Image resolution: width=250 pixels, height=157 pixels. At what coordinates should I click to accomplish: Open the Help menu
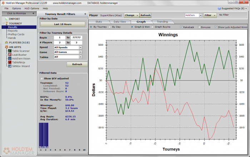point(45,9)
